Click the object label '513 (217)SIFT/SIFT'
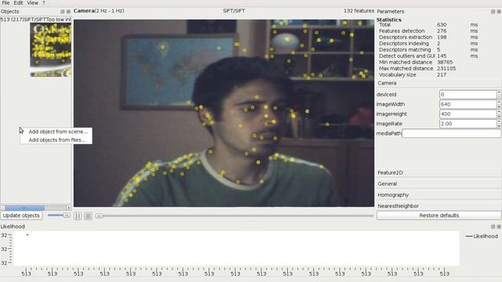Screen dimensions: 502x282 coord(24,20)
